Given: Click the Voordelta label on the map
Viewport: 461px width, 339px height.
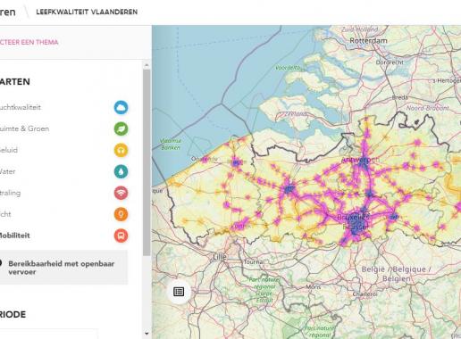Looking at the screenshot, I should [288, 68].
